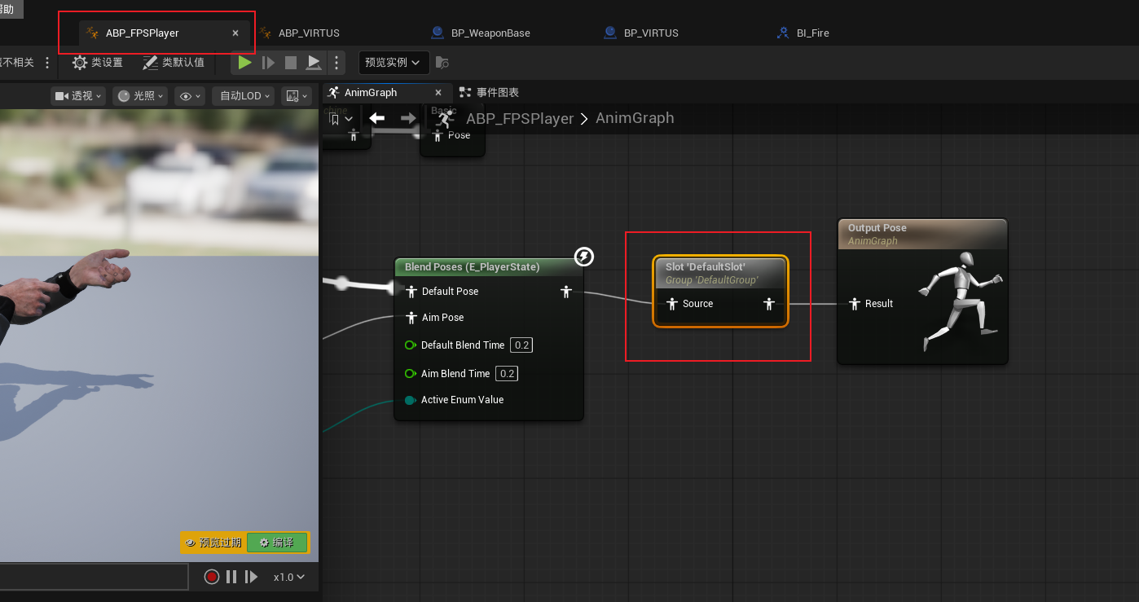Open play options three-dot menu

(x=336, y=62)
